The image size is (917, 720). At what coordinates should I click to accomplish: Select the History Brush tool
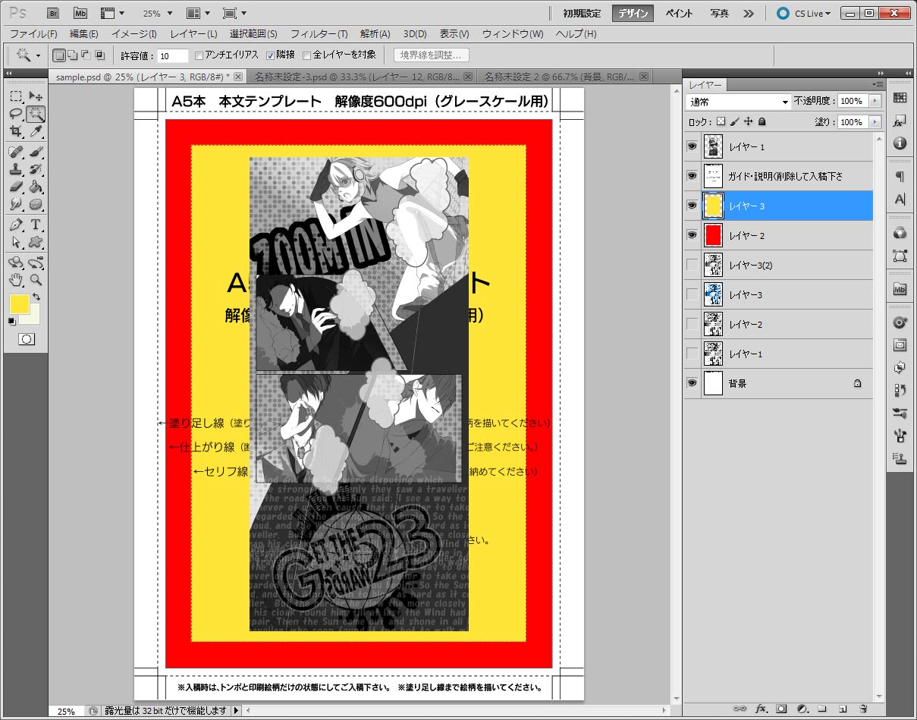tap(35, 169)
